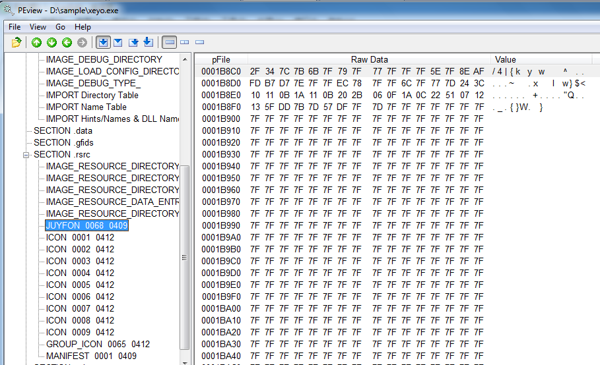Select ICON 0001 0412 resource
This screenshot has height=365, width=600.
80,237
